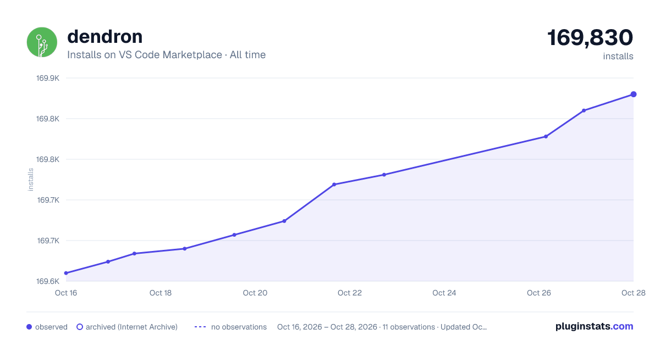Click the 169.6K y-axis label

point(48,281)
